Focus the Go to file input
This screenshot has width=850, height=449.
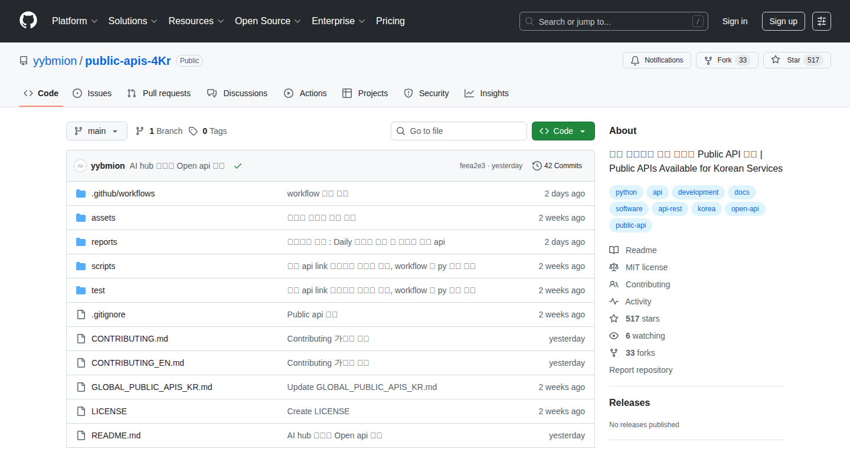tap(459, 131)
